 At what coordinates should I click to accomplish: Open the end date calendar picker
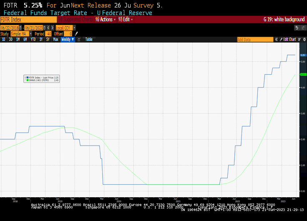point(45,28)
